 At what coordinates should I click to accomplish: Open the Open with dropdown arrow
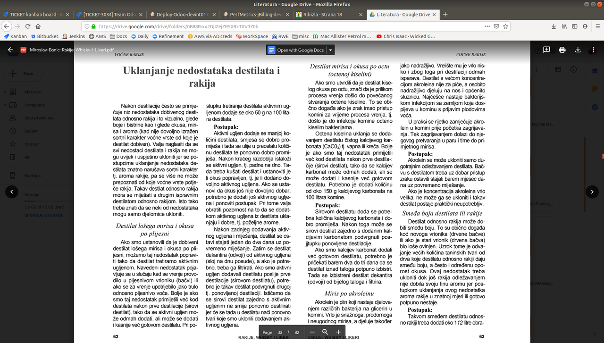(330, 50)
